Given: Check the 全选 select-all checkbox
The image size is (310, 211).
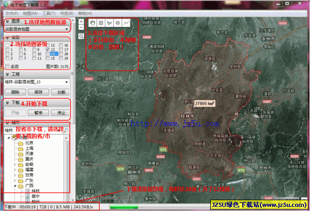Looking at the screenshot, I should 7,67.
